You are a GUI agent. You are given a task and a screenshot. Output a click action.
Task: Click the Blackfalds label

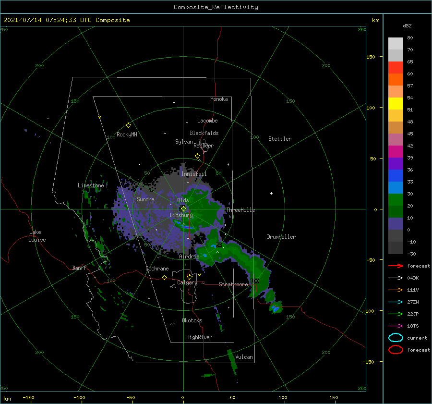tap(204, 133)
